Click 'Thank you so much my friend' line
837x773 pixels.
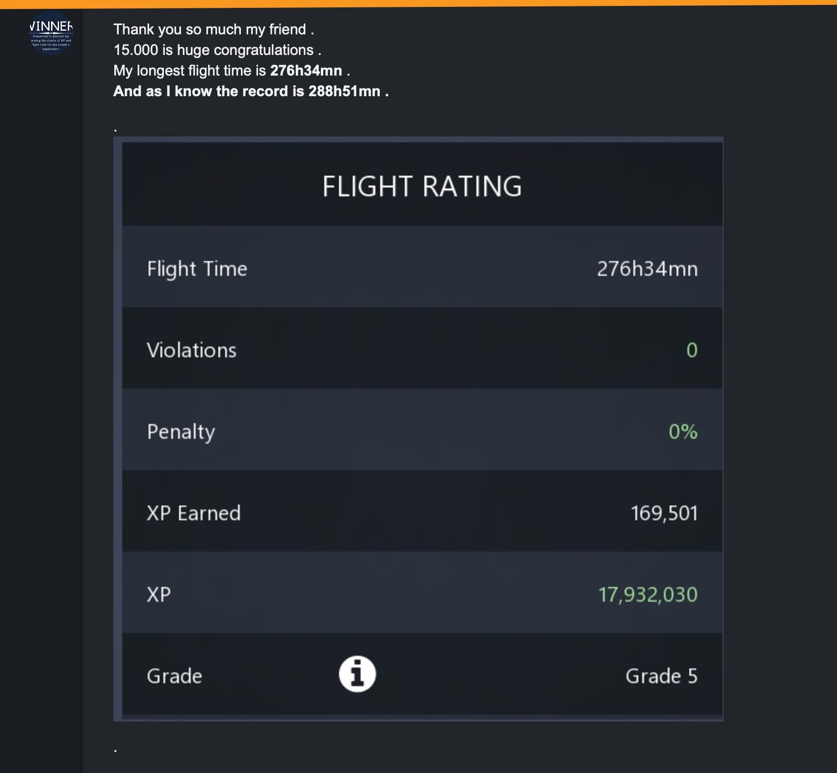[213, 29]
